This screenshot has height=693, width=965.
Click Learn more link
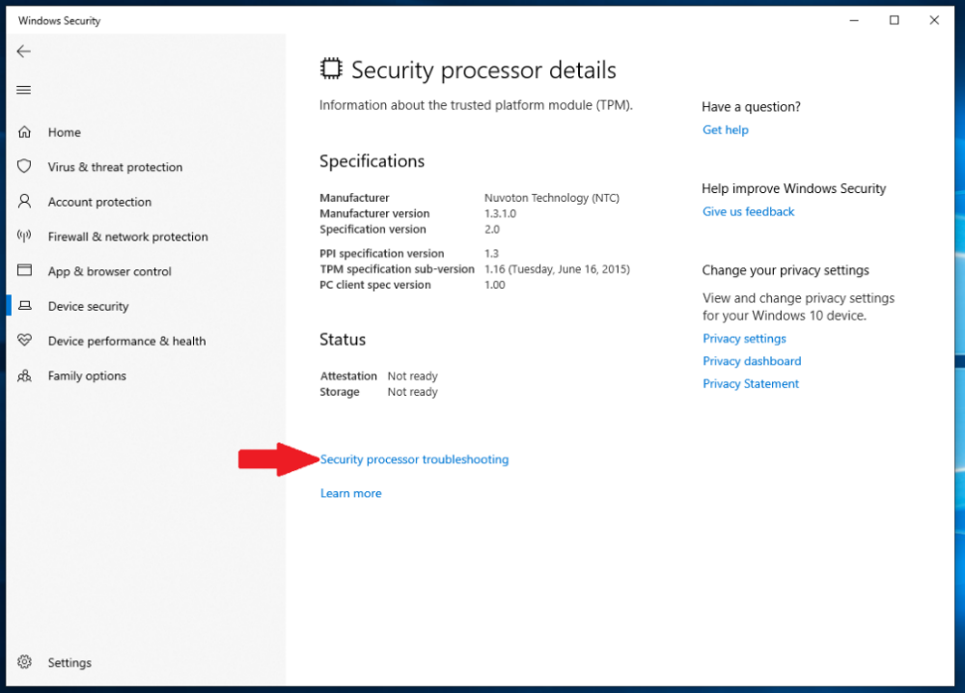(351, 493)
